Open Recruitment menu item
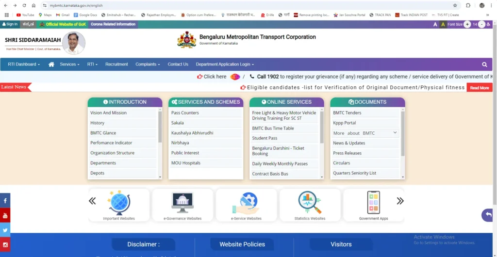This screenshot has width=497, height=257. click(116, 64)
